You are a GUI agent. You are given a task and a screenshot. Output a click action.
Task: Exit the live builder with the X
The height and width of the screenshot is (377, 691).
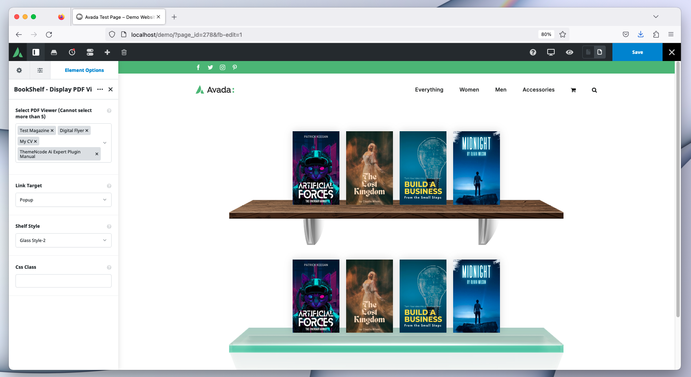coord(672,52)
